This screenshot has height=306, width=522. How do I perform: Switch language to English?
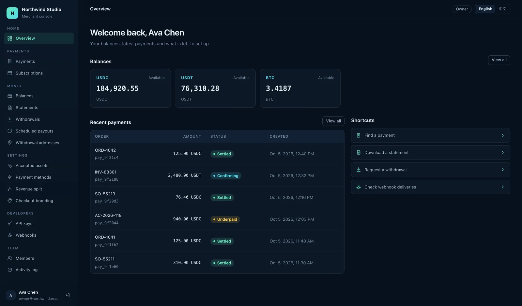(485, 9)
